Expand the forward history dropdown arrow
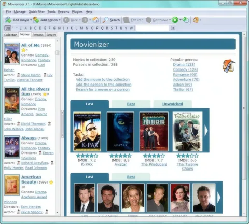Screen dimensions: 249x224 tap(90, 20)
